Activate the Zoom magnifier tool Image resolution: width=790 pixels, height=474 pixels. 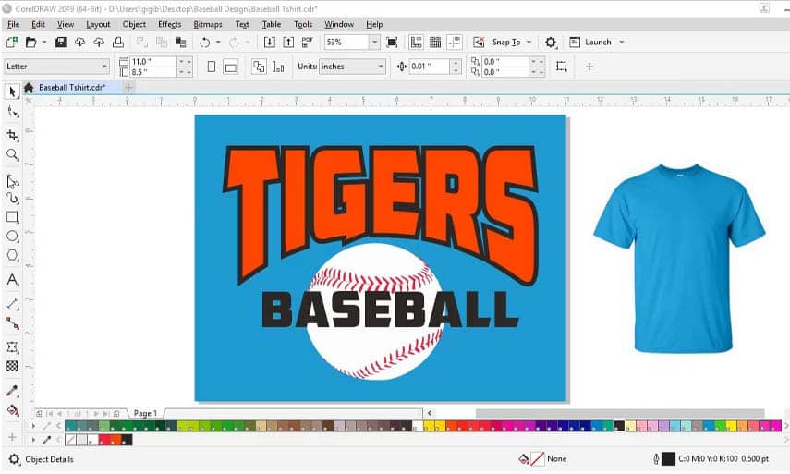pos(13,154)
